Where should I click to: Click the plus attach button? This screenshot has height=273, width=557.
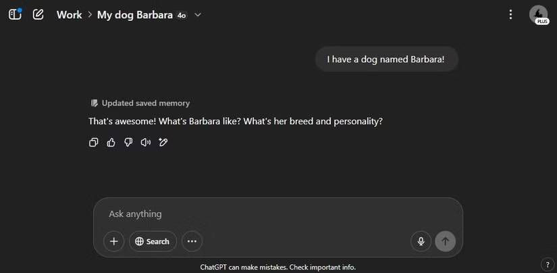(x=113, y=241)
